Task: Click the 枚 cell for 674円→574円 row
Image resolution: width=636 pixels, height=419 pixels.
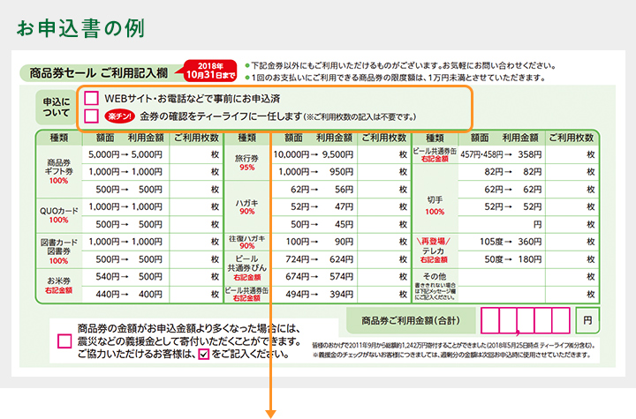Action: (x=384, y=276)
